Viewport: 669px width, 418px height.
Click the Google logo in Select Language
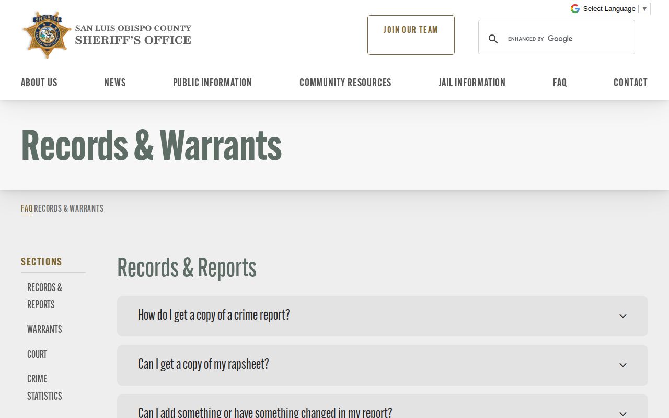(x=575, y=8)
